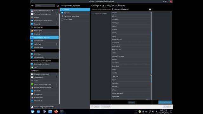The width and height of the screenshot is (203, 114).
Task: Launch YaST from the sidebar
Action: click(44, 67)
